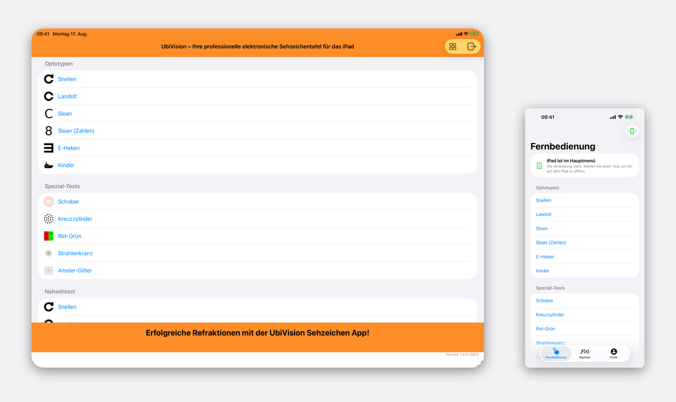Viewport: 676px width, 402px height.
Task: Tap the iPad connection icon on iPhone
Action: click(x=632, y=131)
